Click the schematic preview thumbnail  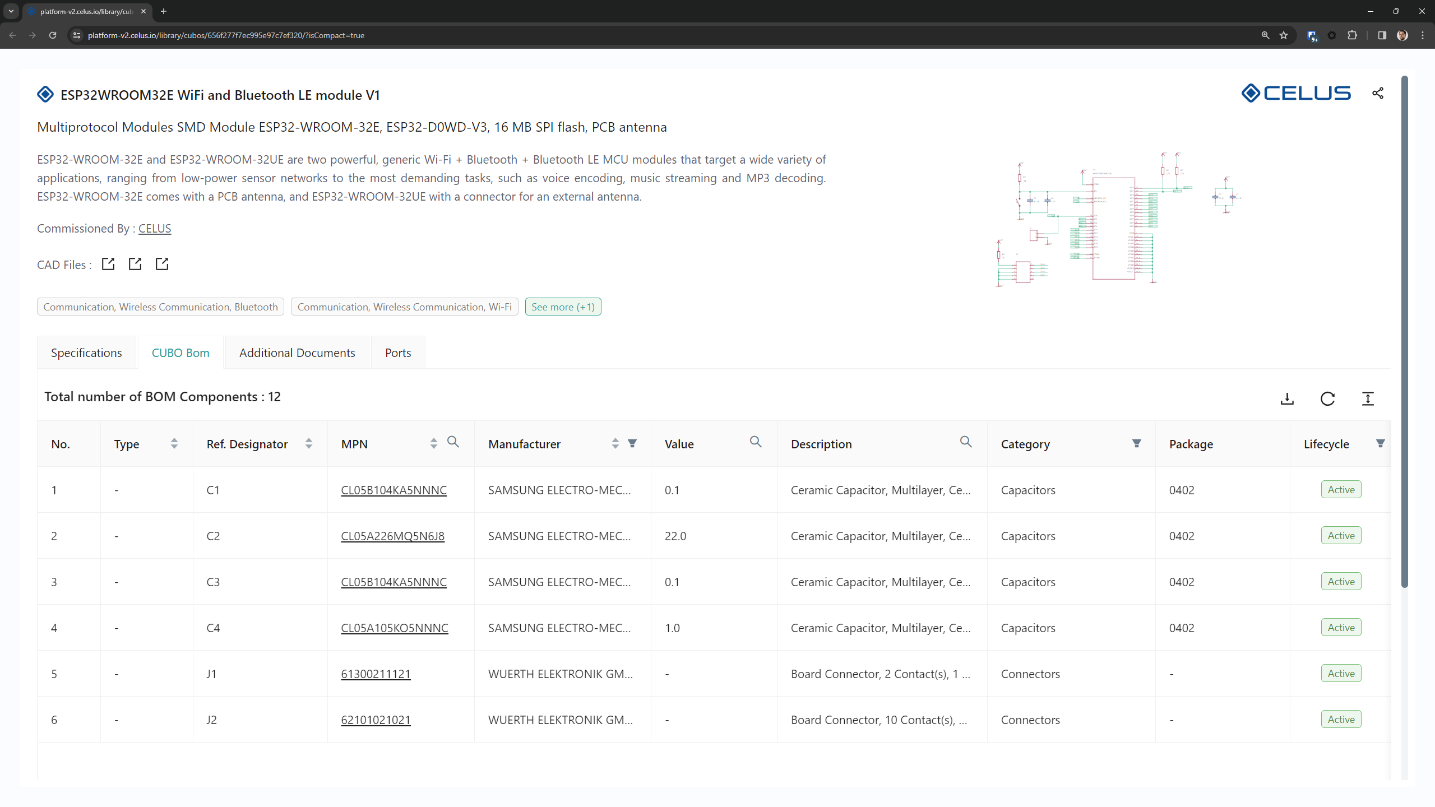click(1118, 219)
